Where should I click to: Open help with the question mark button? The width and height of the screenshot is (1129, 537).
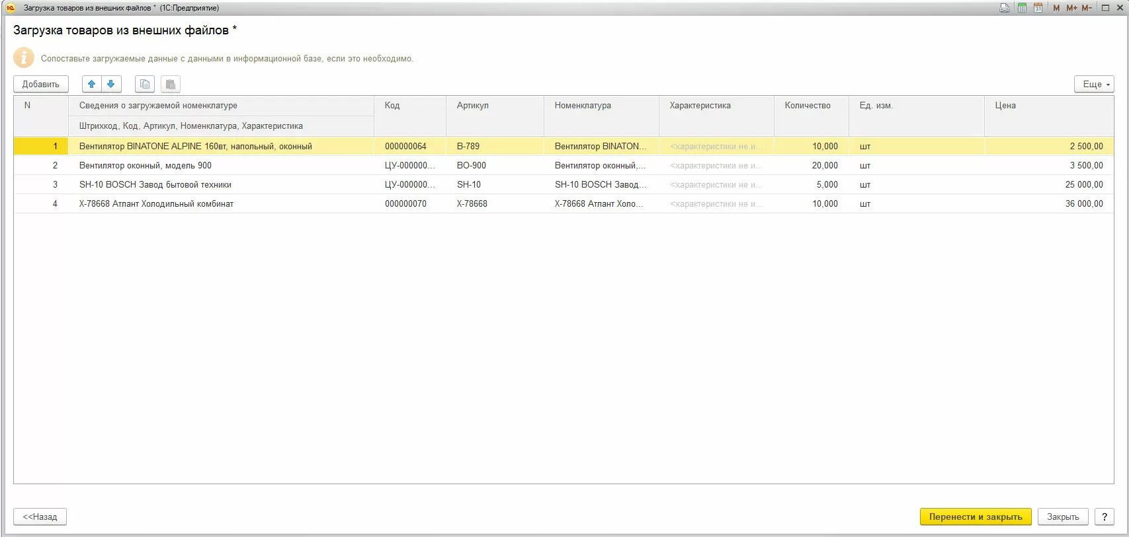1104,517
